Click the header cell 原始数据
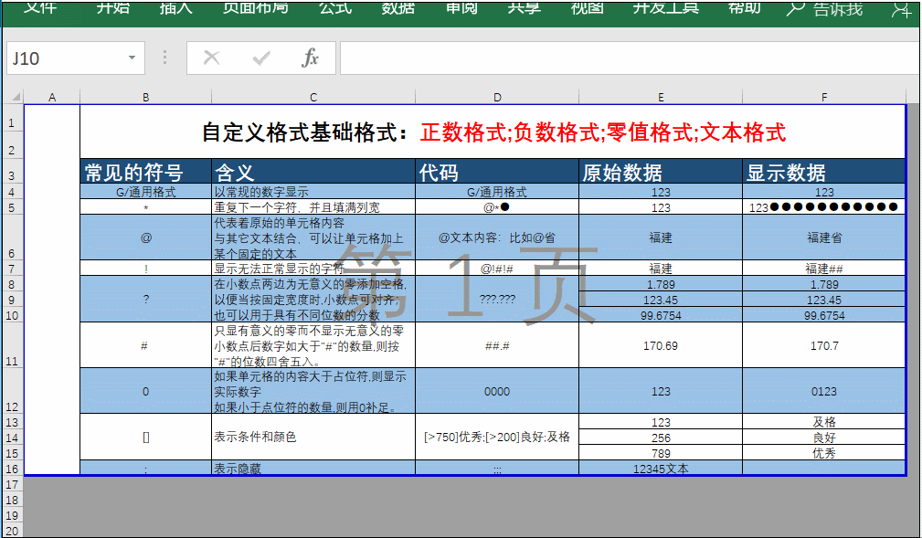 pos(661,172)
